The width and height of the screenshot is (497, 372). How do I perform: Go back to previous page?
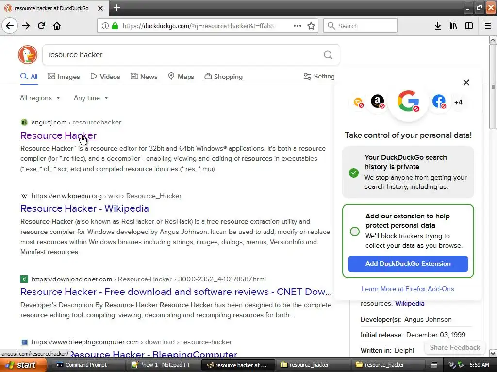[x=10, y=26]
